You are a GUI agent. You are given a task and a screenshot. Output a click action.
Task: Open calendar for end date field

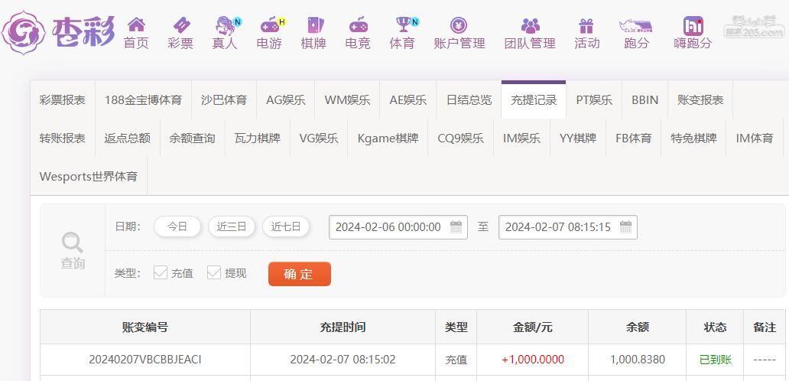pyautogui.click(x=625, y=227)
